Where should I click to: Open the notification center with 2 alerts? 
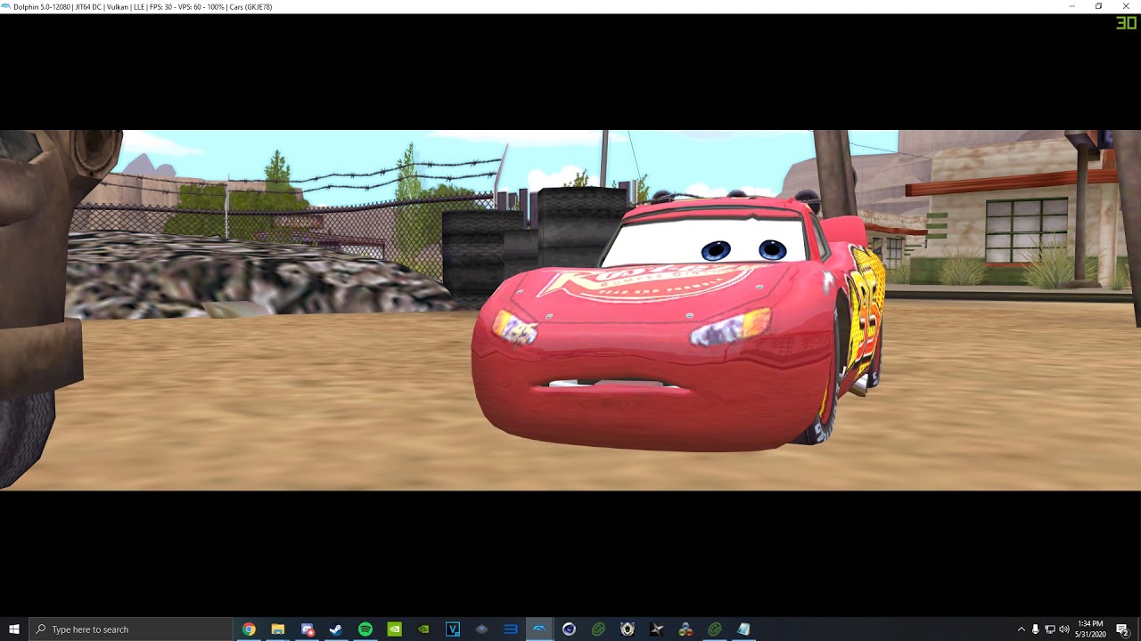1122,629
